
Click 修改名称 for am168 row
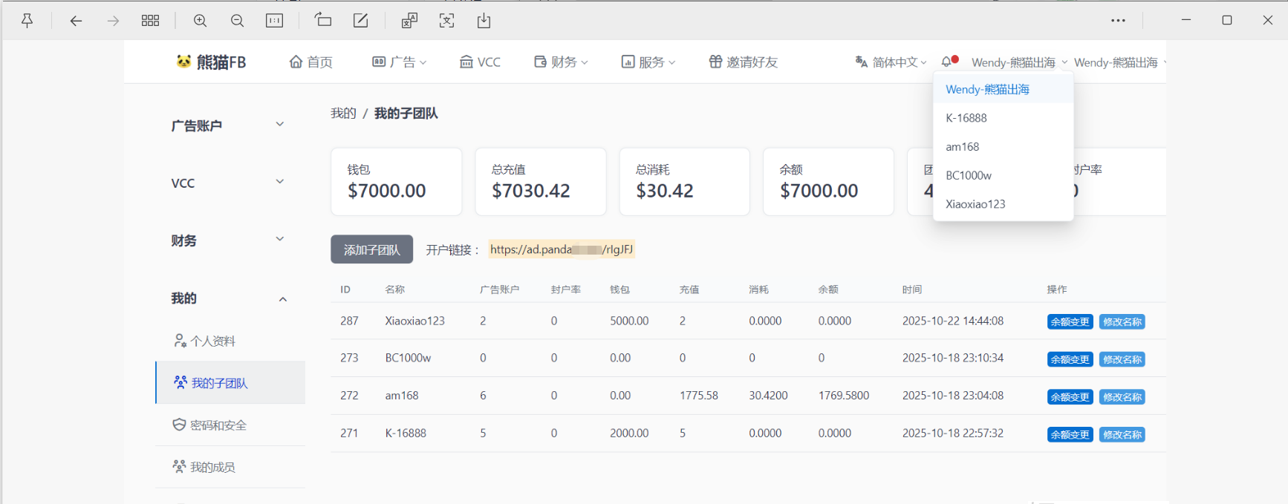[x=1122, y=397]
